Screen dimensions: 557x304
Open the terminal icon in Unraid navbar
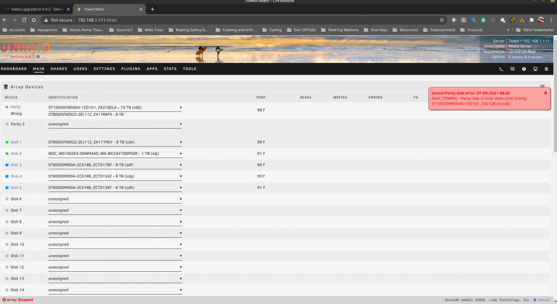point(501,69)
